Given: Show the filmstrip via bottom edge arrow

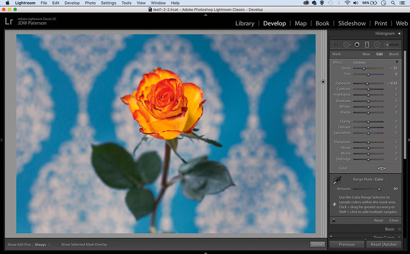Looking at the screenshot, I should (x=205, y=253).
